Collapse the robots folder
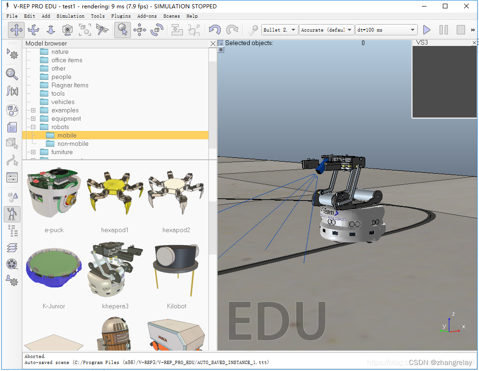The height and width of the screenshot is (371, 479). (33, 127)
